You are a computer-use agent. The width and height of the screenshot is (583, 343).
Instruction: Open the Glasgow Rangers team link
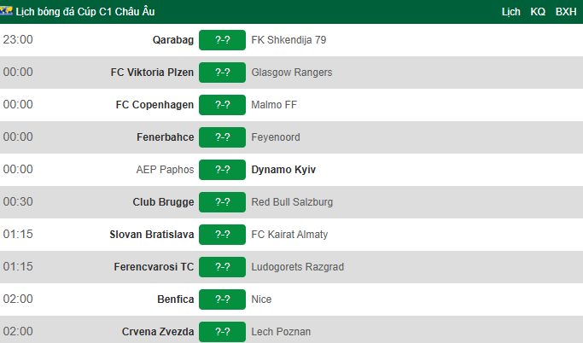click(292, 72)
